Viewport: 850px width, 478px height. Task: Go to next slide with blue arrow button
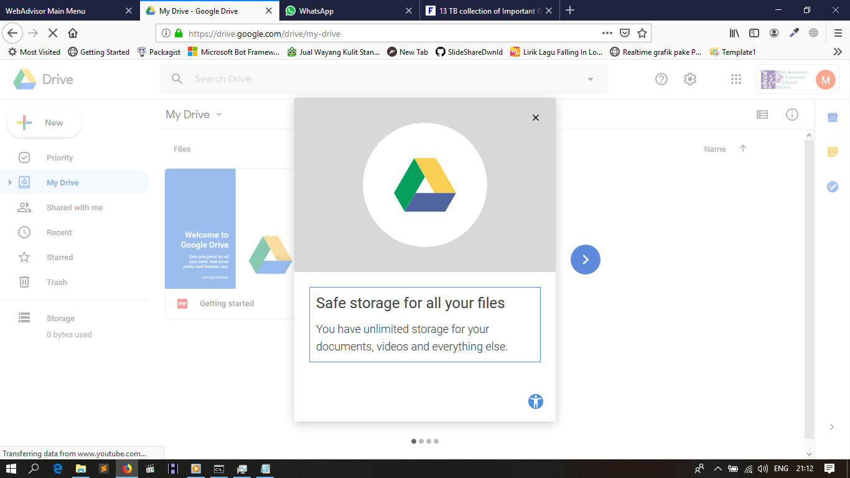586,260
